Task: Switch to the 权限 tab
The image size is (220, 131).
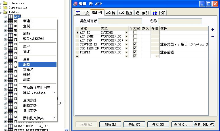Action: point(159,13)
